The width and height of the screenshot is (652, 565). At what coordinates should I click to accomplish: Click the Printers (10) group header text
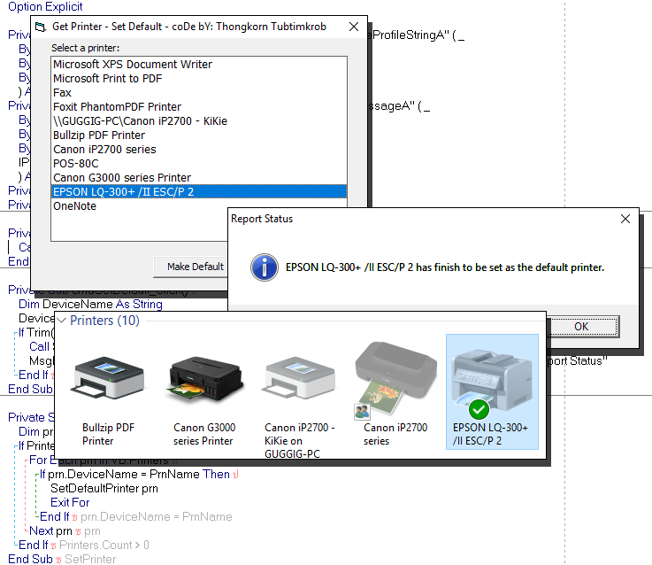coord(104,321)
